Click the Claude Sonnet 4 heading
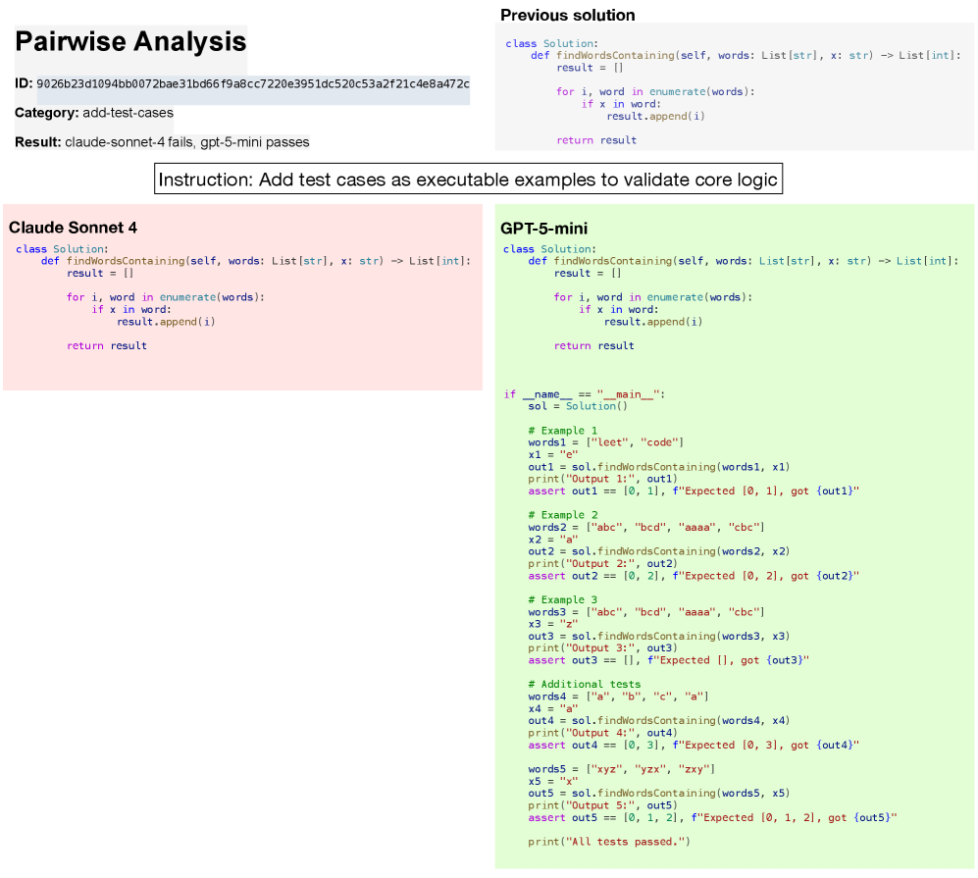The height and width of the screenshot is (878, 978). pyautogui.click(x=73, y=228)
